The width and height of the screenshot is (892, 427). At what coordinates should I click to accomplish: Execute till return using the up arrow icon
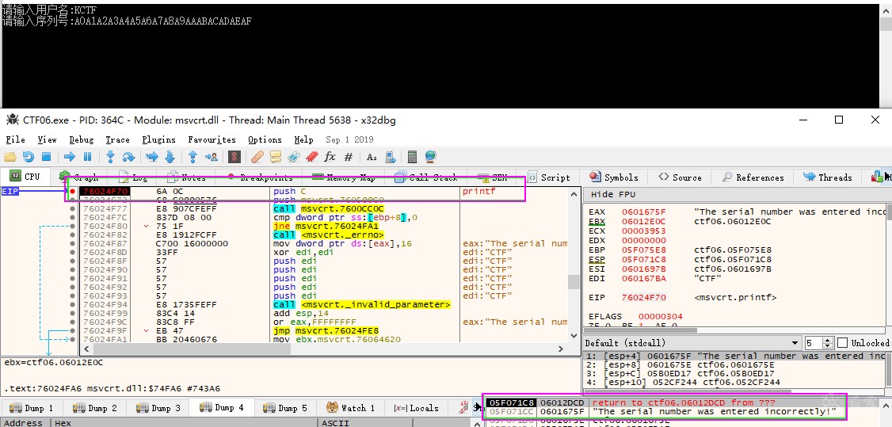(193, 157)
